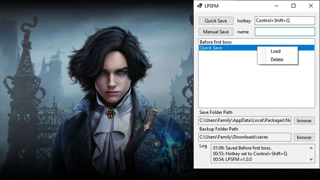This screenshot has width=320, height=180.
Task: Click log line 'Saved Before first boss.'
Action: coord(242,148)
